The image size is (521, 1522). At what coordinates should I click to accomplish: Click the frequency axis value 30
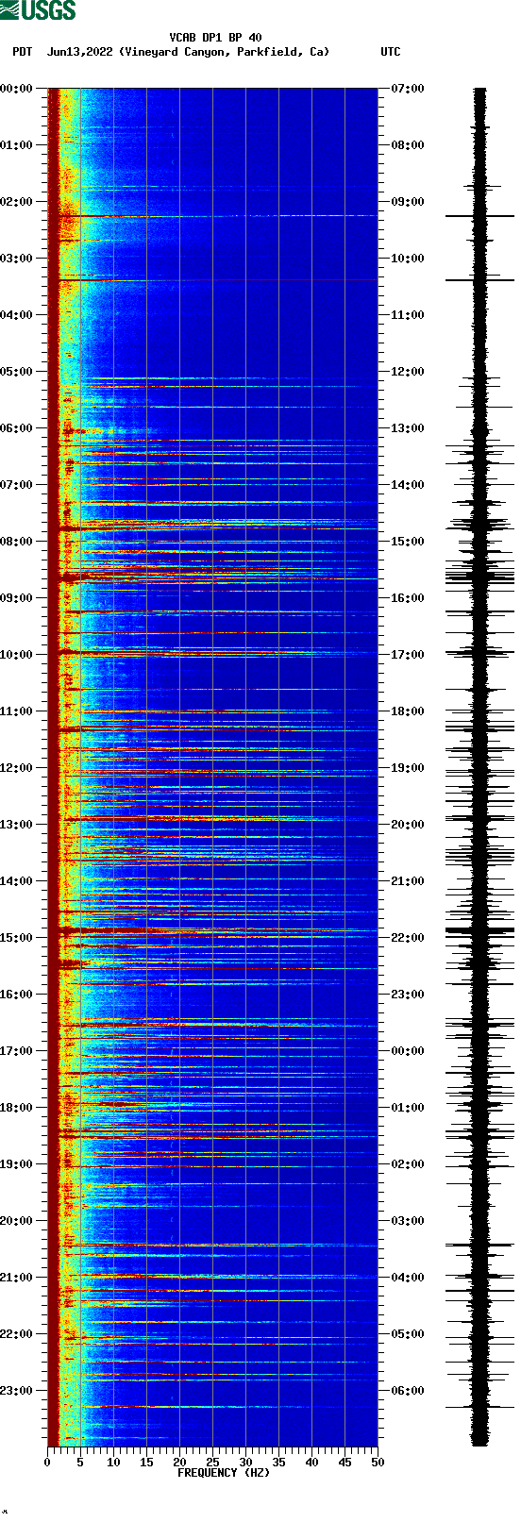(x=245, y=1463)
